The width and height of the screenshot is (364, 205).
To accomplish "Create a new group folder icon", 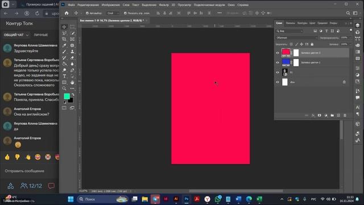I will tap(332, 116).
